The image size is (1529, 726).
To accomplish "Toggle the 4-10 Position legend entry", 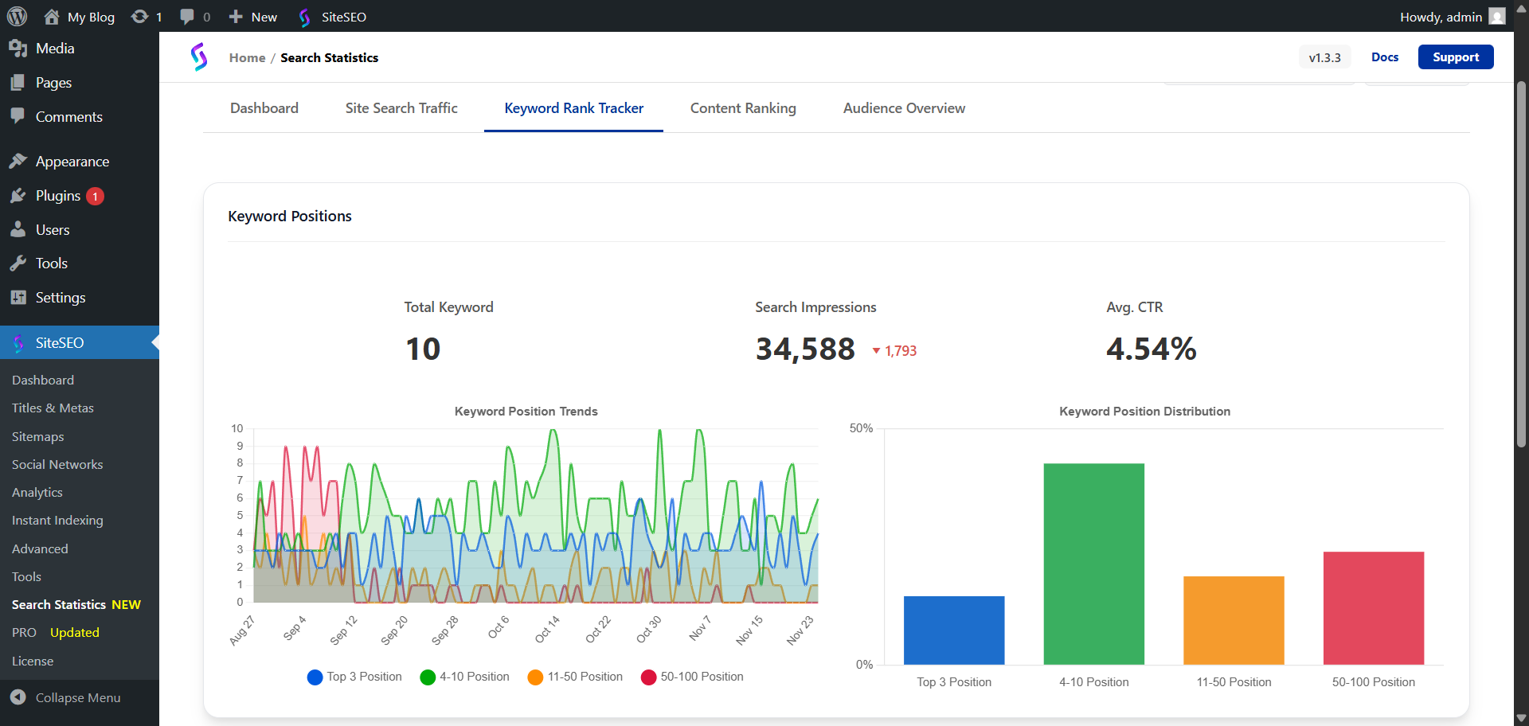I will click(464, 677).
